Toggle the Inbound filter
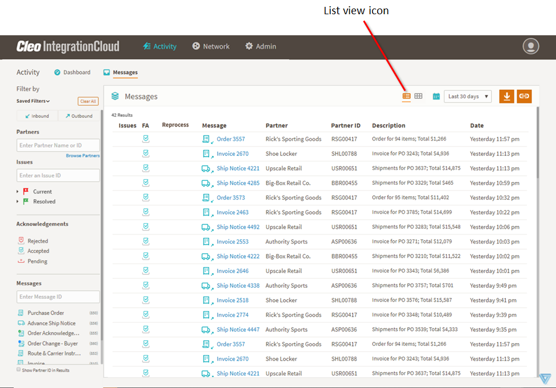The height and width of the screenshot is (388, 556). [x=37, y=116]
